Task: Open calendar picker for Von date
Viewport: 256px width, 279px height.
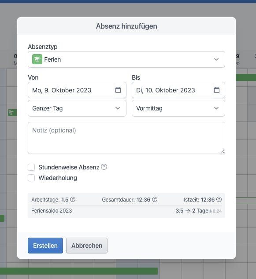Action: [118, 90]
